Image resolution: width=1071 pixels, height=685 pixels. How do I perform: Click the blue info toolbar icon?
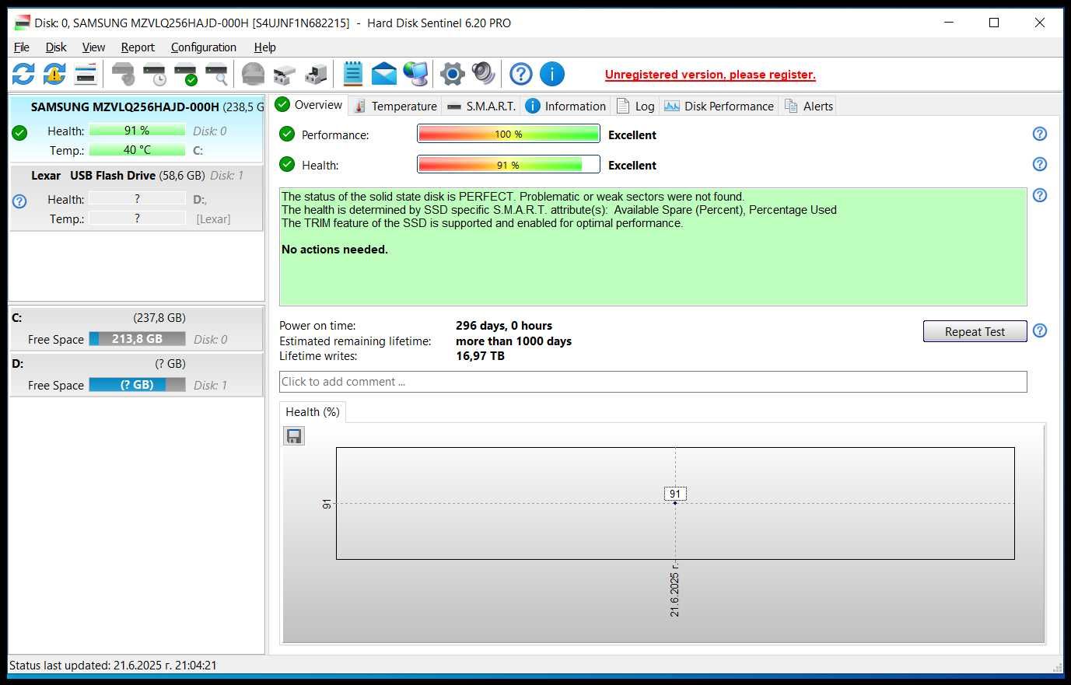(552, 74)
